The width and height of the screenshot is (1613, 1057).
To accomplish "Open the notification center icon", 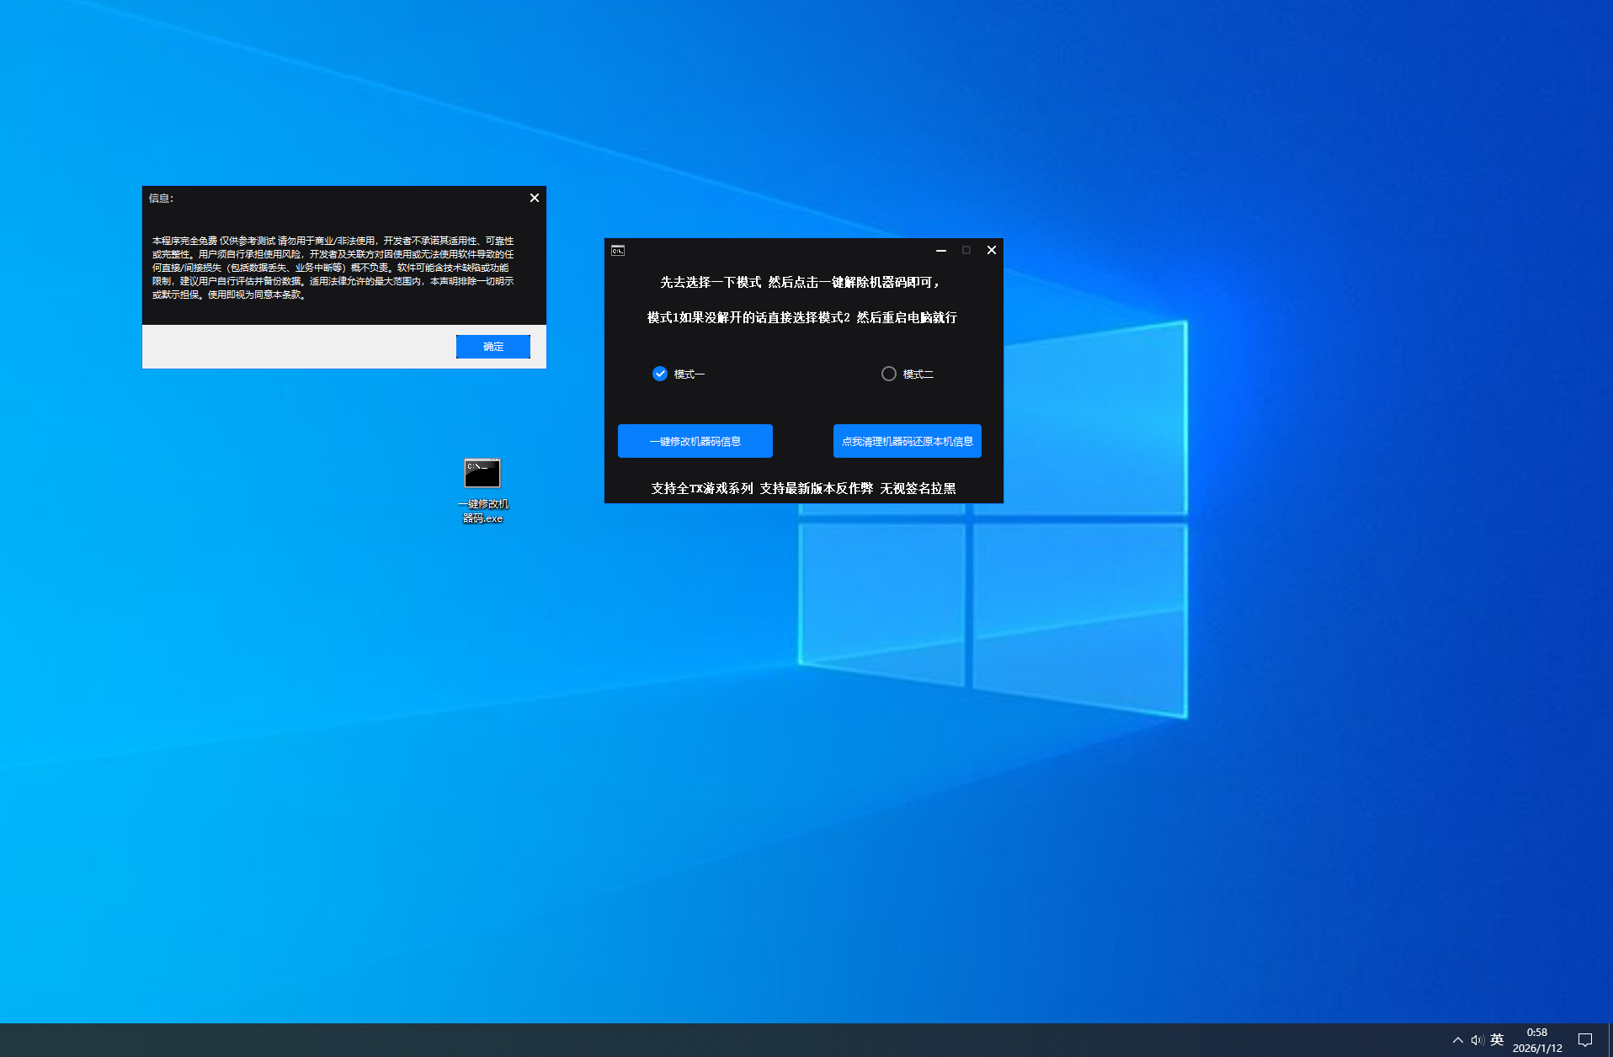I will [1585, 1040].
